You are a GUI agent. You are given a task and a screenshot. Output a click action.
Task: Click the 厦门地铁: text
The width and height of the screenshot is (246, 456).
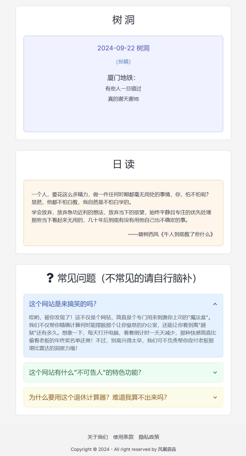[121, 78]
